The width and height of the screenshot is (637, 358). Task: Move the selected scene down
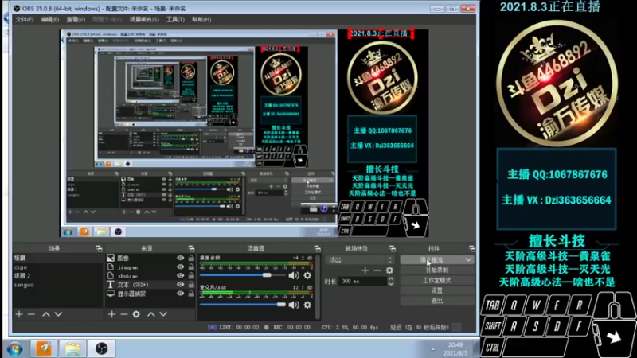click(x=58, y=314)
